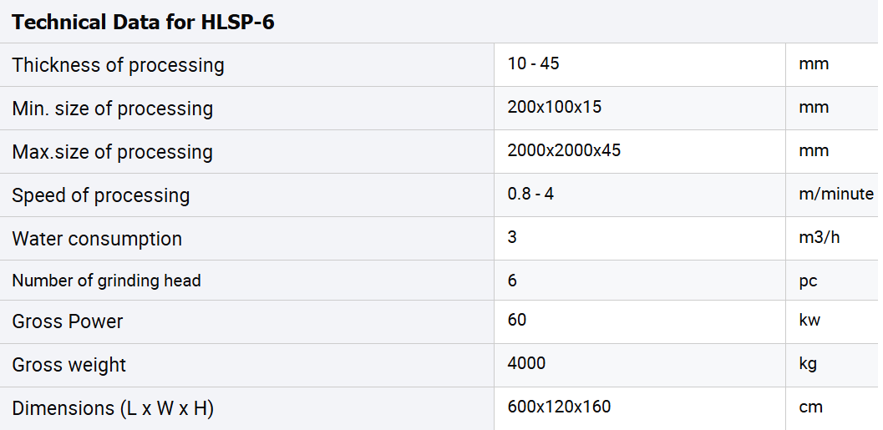Click the 'Gross Power' label
This screenshot has height=430, width=883.
click(x=67, y=321)
